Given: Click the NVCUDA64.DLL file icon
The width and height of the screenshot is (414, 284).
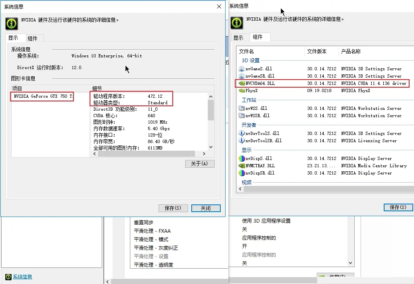Looking at the screenshot, I should click(x=241, y=83).
